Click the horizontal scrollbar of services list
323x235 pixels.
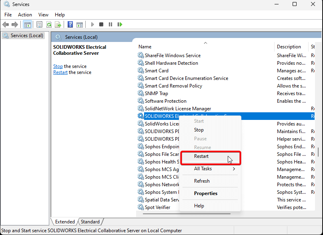(187, 213)
